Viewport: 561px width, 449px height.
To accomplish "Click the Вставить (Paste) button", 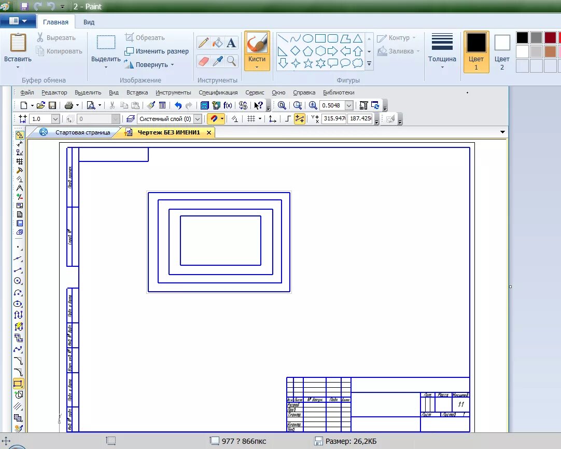I will click(18, 51).
